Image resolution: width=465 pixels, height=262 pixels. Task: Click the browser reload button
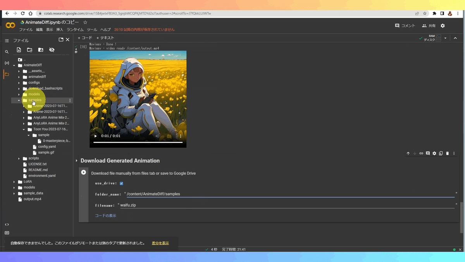[x=23, y=13]
